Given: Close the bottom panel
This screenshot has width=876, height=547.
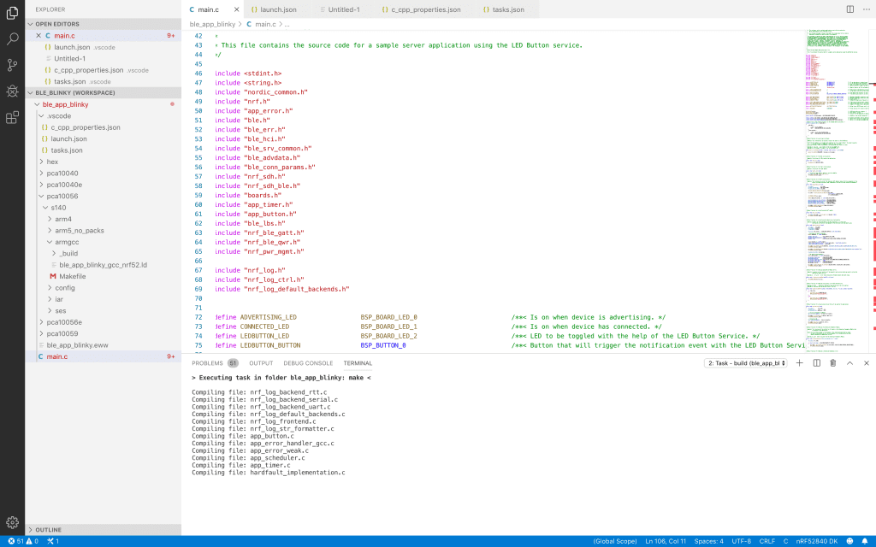Looking at the screenshot, I should 867,362.
